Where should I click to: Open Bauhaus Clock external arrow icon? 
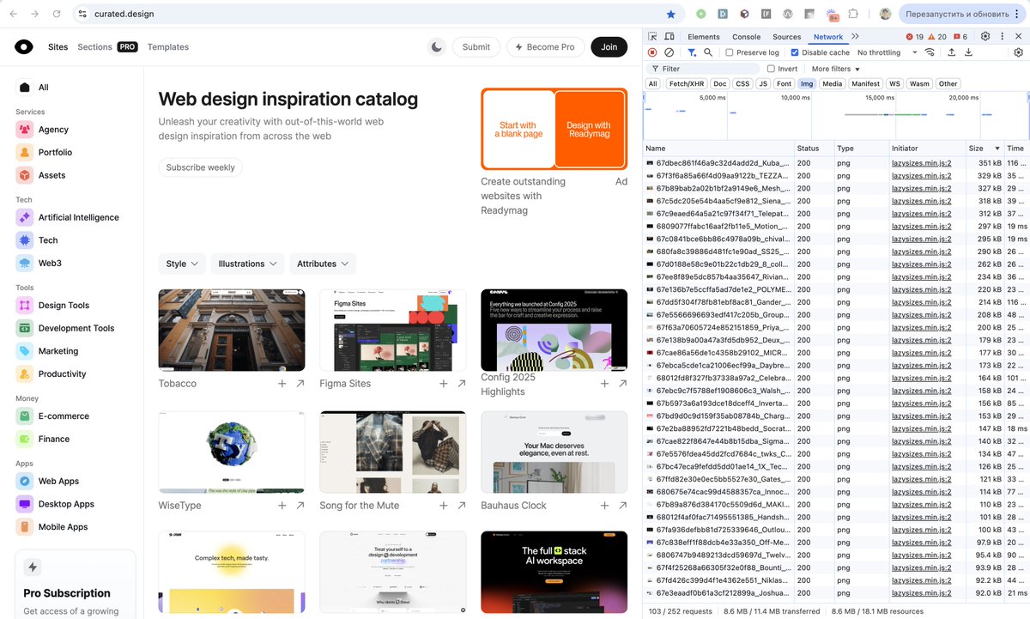[x=623, y=506]
